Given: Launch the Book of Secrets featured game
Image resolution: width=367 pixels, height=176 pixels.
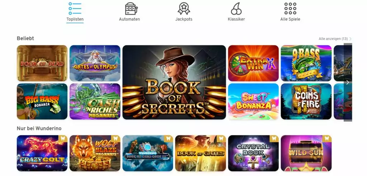Looking at the screenshot, I should (x=174, y=82).
